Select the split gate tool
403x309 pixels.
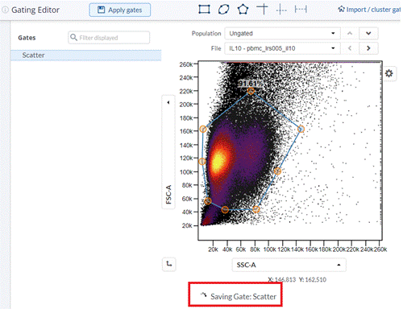point(281,10)
